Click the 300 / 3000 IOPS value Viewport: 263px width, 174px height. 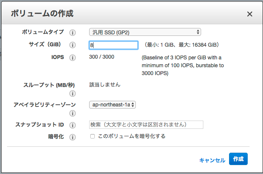pos(101,57)
